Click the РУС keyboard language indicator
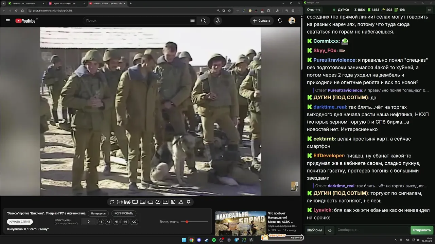This screenshot has height=244, width=435. [x=407, y=240]
